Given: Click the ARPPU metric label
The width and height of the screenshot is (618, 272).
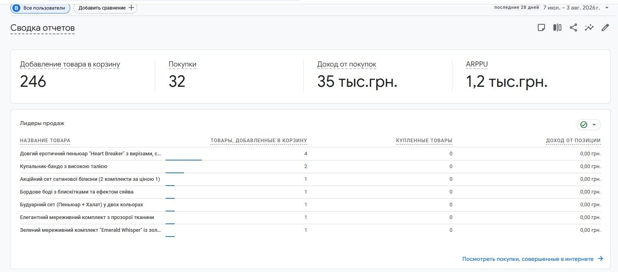Looking at the screenshot, I should (x=477, y=64).
